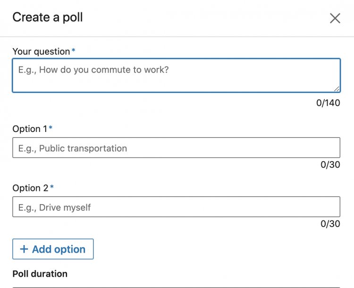
Task: Select the Option 1 input field
Action: tap(177, 148)
